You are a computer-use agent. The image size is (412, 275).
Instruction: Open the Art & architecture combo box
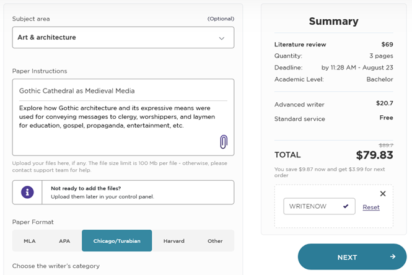(123, 37)
